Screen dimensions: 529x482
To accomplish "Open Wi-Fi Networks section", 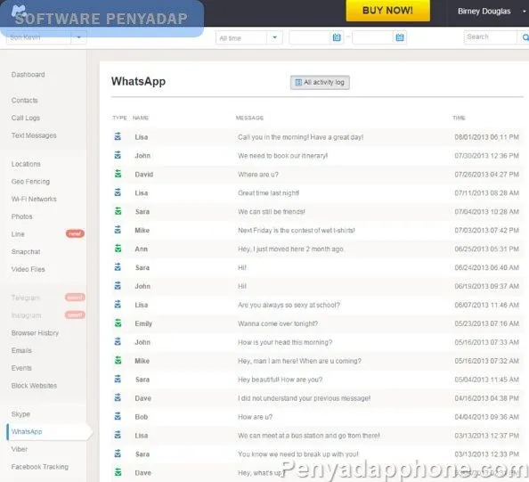I will (34, 199).
